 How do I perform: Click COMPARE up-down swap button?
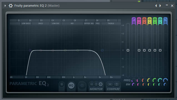click(x=117, y=84)
